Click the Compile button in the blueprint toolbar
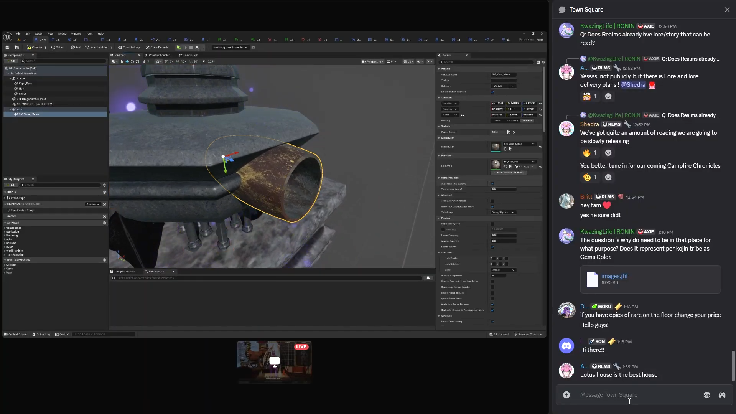The height and width of the screenshot is (414, 736). (35, 48)
